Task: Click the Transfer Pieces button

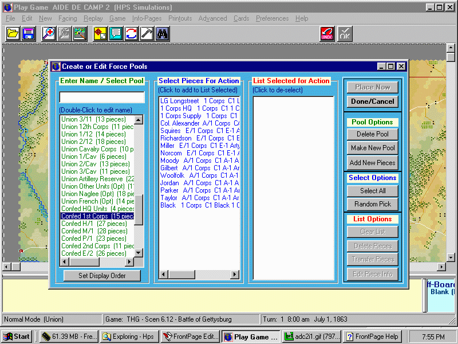Action: (x=373, y=260)
